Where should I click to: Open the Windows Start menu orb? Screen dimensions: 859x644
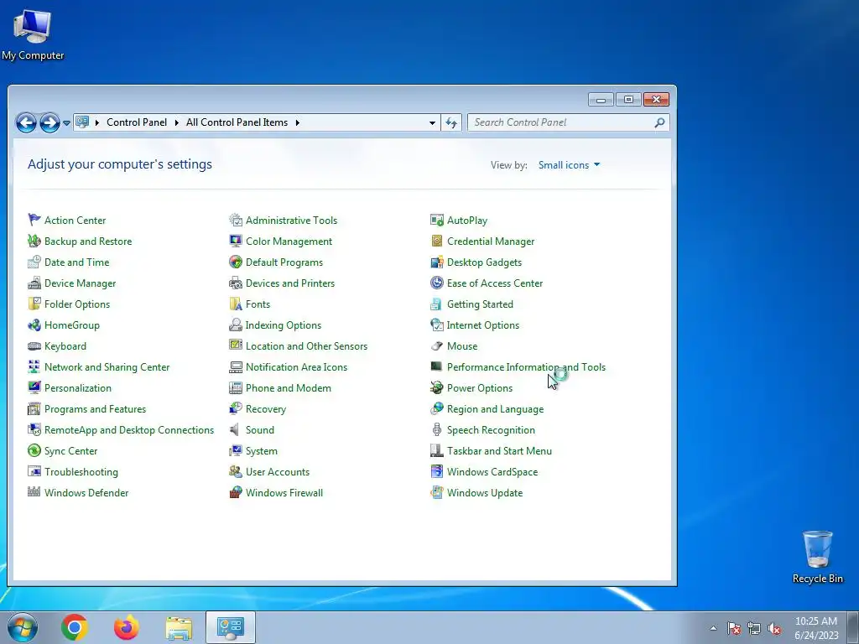pos(23,627)
